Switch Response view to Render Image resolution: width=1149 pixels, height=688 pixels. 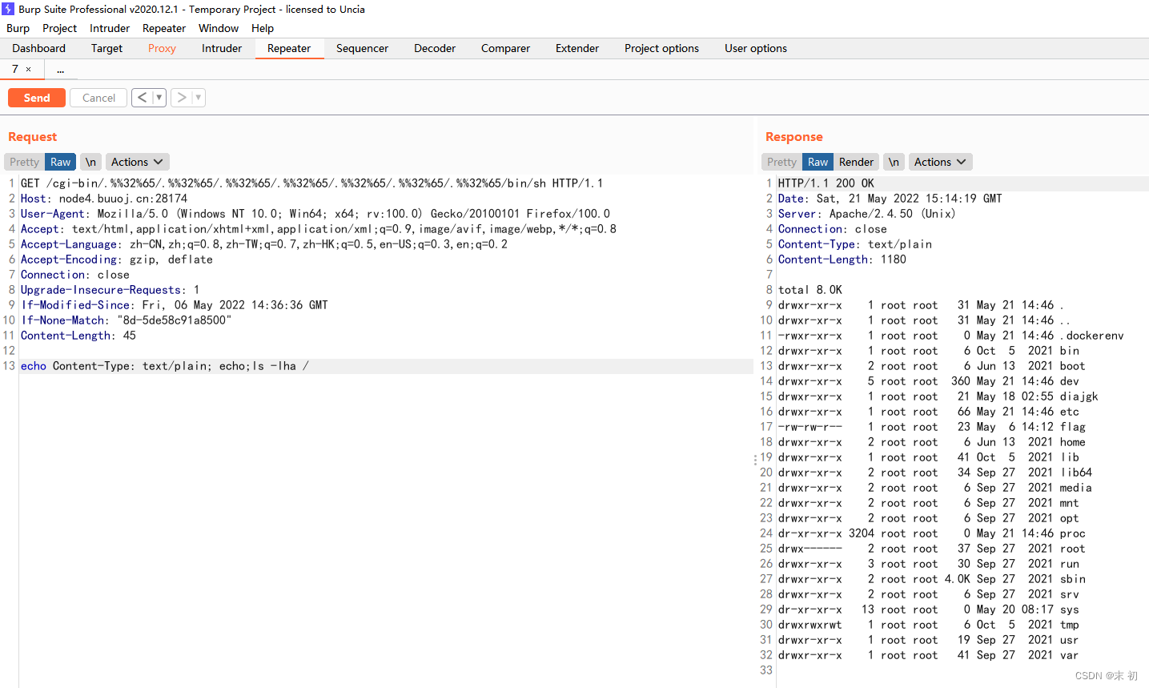856,162
